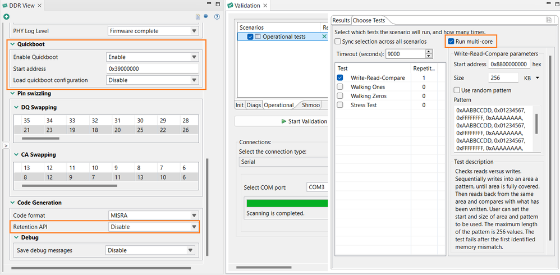The image size is (560, 275).
Task: Collapse the Pin swizzling section
Action: 12,94
